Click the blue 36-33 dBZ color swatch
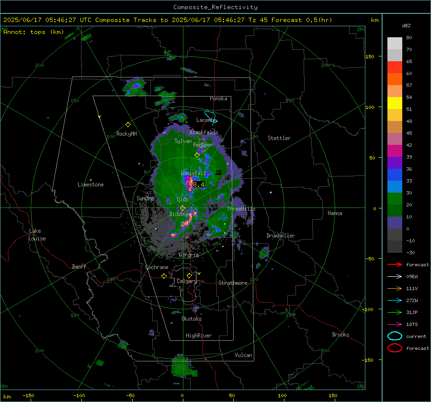The width and height of the screenshot is (431, 402). pyautogui.click(x=395, y=175)
